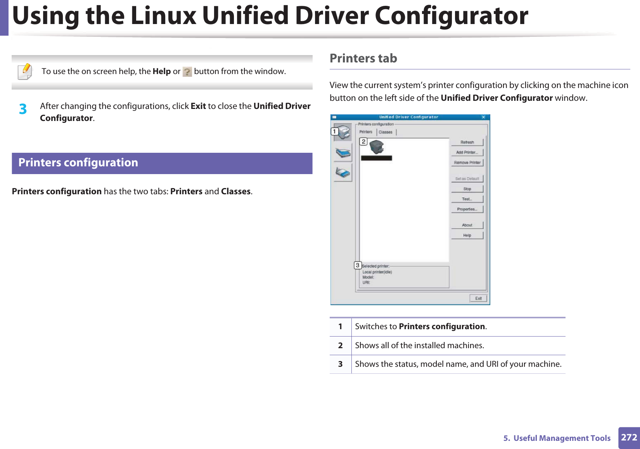This screenshot has width=640, height=449.
Task: Click the question-mark Help icon in the note
Action: click(187, 71)
